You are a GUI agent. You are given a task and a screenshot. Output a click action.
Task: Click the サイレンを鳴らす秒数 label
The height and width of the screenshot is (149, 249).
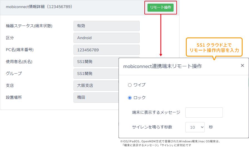coord(152,127)
